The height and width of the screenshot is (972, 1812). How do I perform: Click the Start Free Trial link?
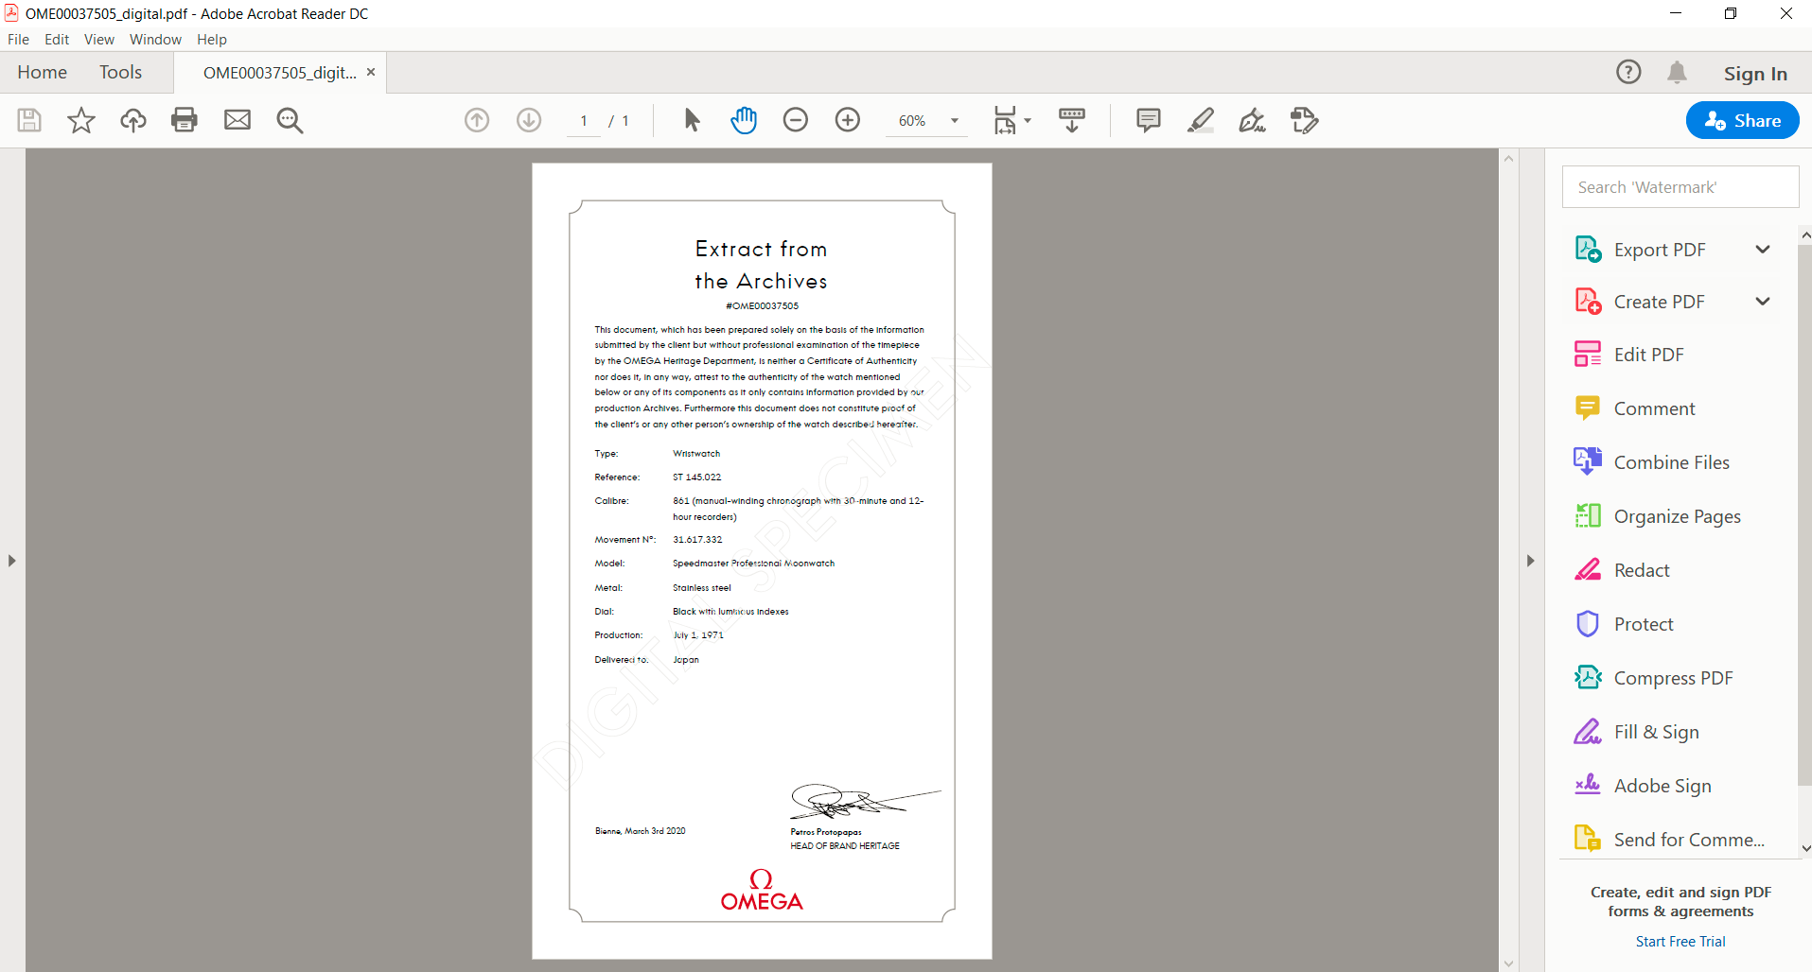click(1680, 942)
